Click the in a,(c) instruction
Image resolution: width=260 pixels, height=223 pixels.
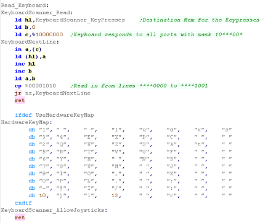coord(28,49)
